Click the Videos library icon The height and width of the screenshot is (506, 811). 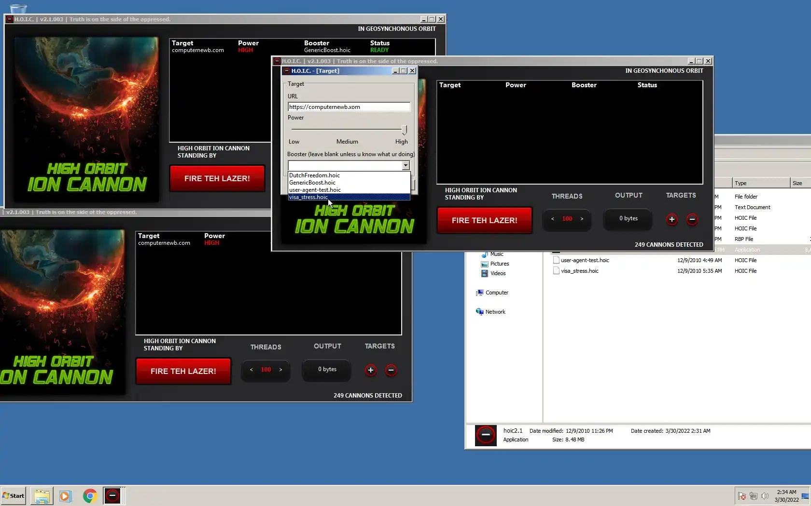click(485, 273)
